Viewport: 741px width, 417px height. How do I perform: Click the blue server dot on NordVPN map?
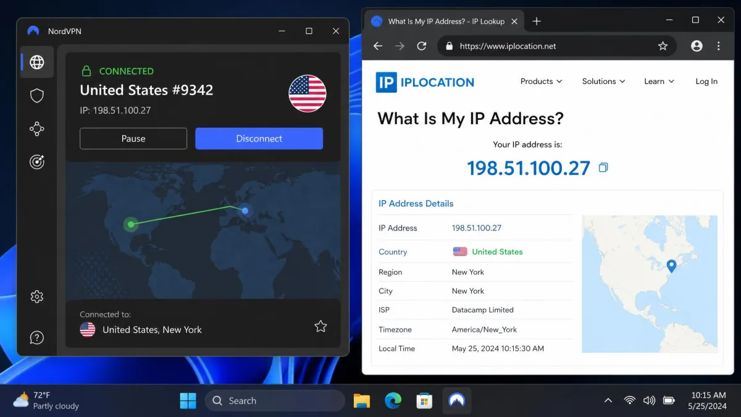245,211
